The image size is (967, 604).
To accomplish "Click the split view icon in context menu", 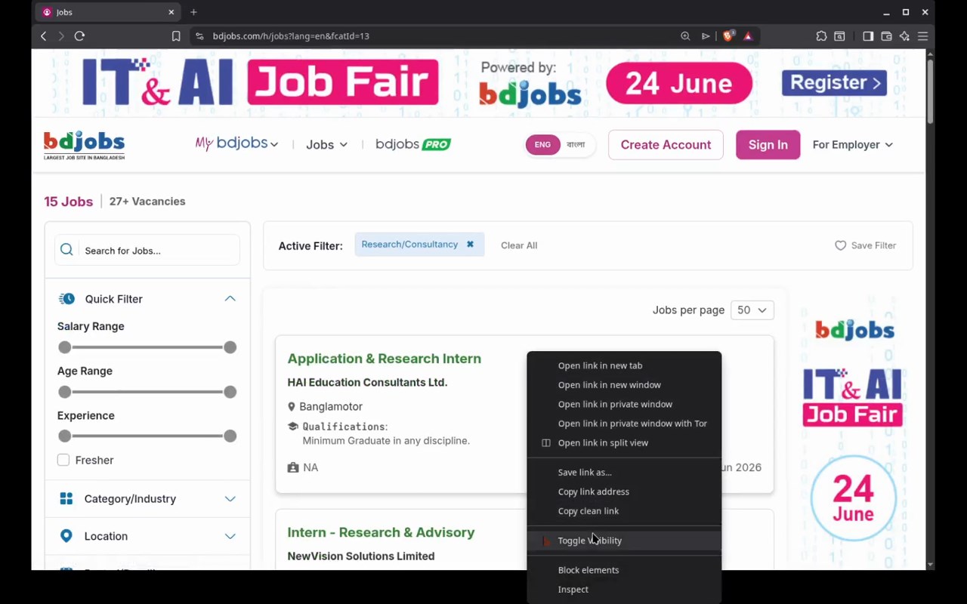I will (546, 443).
